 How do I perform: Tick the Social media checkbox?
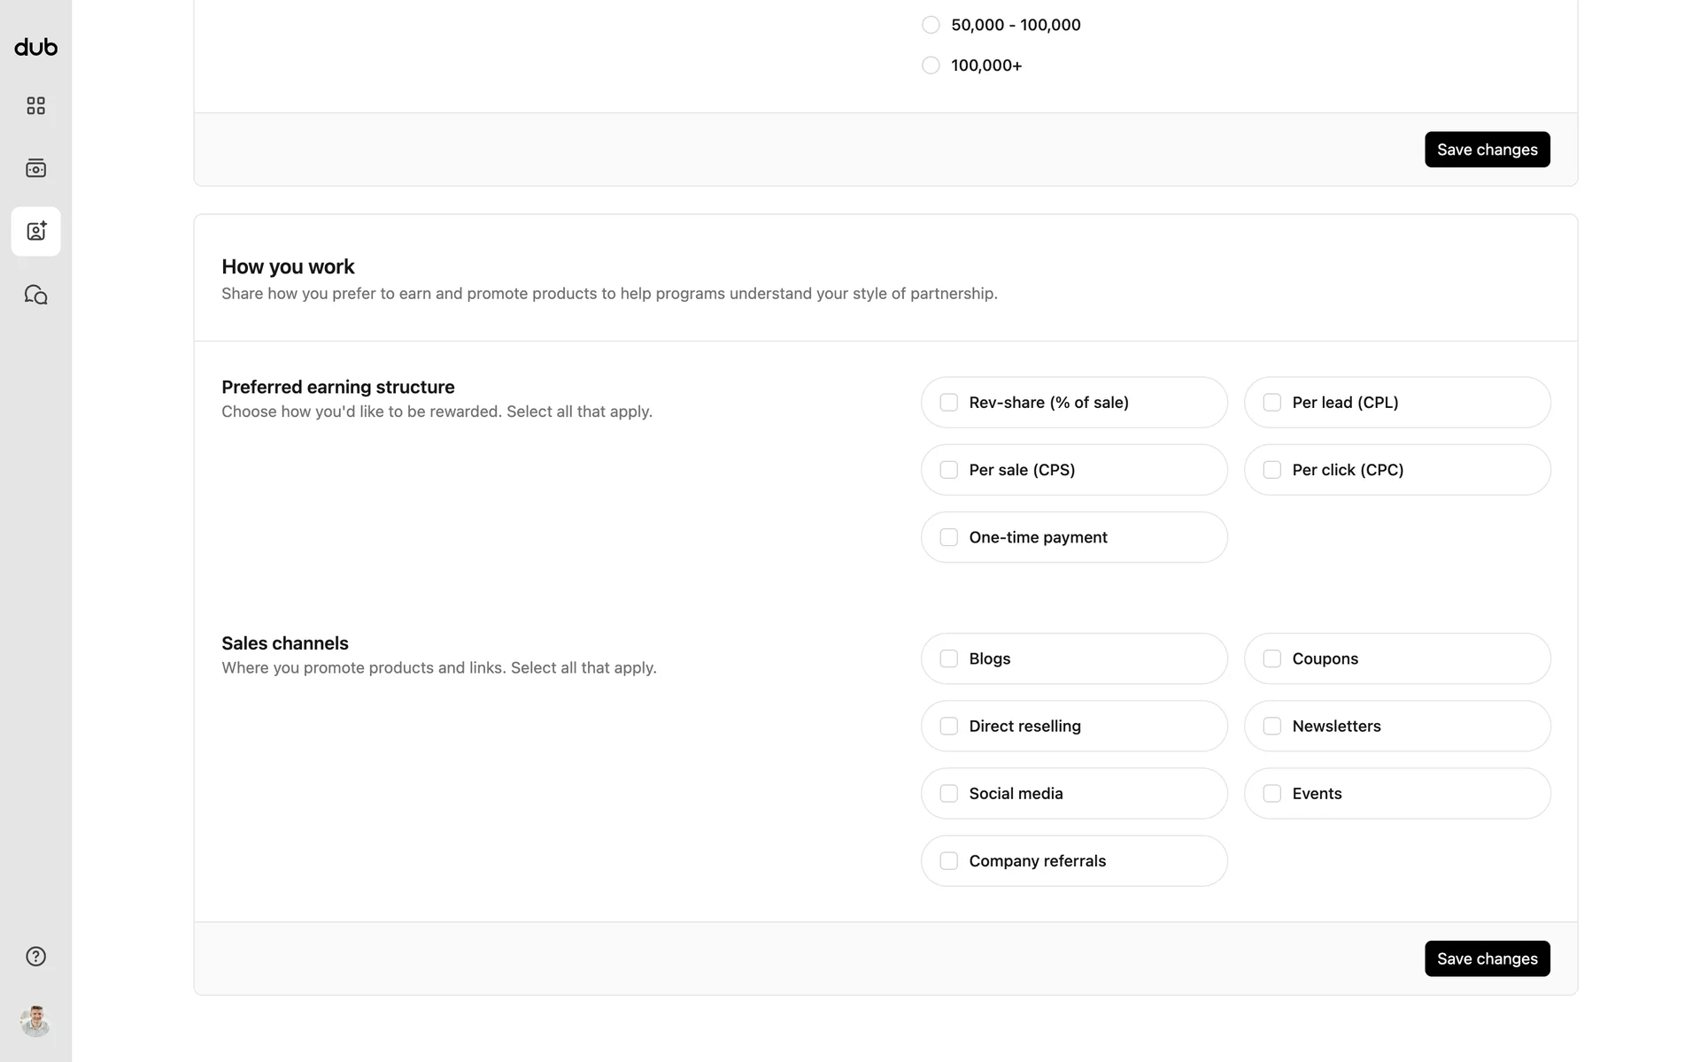click(948, 793)
